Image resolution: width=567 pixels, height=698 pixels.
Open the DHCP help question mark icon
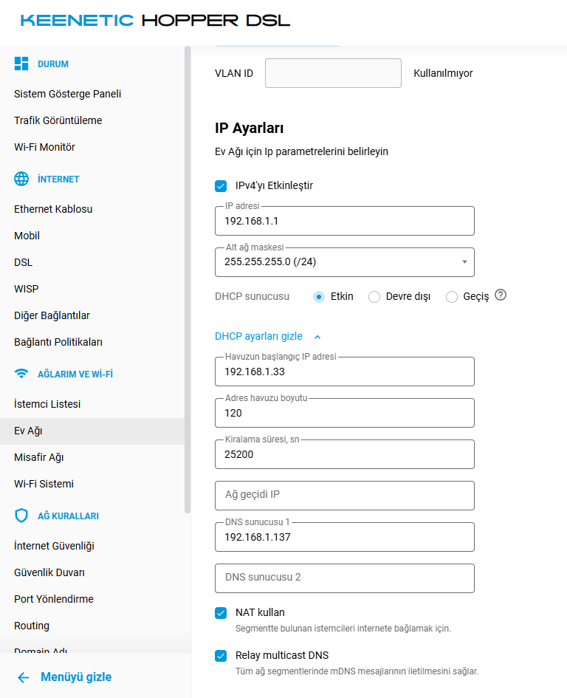tap(501, 295)
